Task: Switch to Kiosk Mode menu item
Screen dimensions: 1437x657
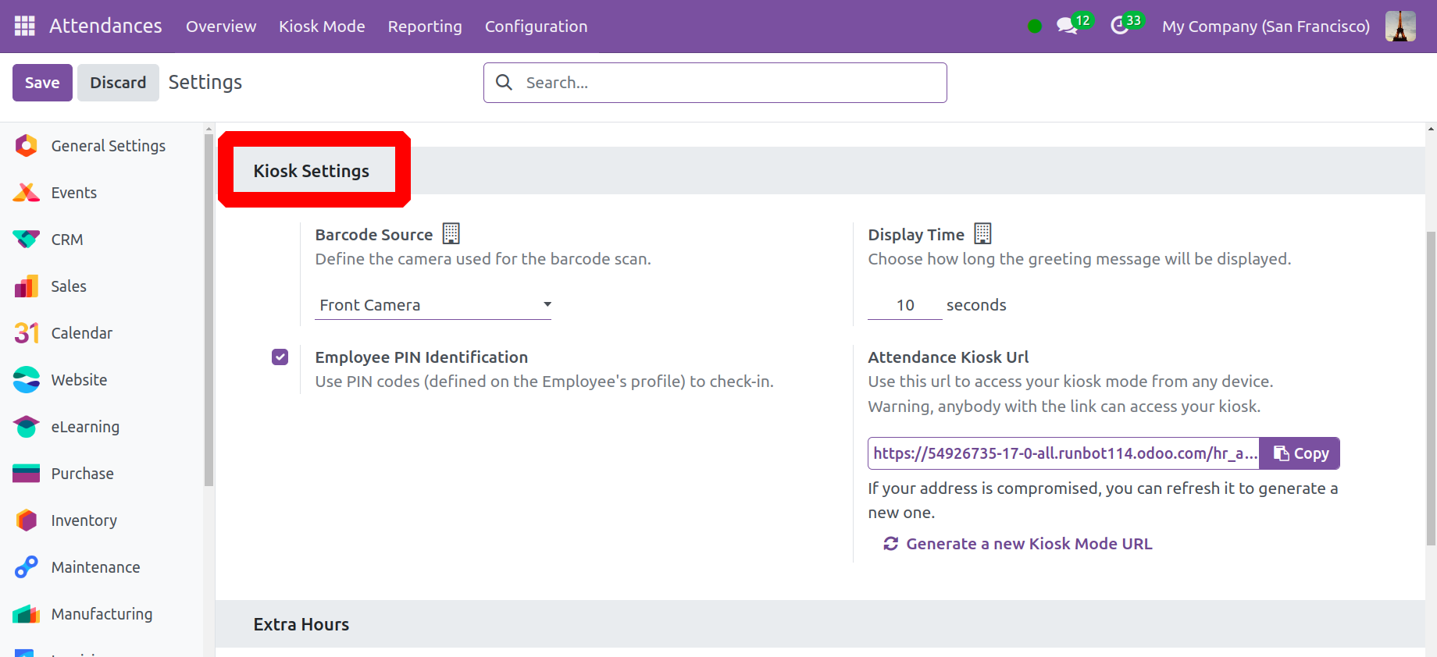Action: (x=322, y=26)
